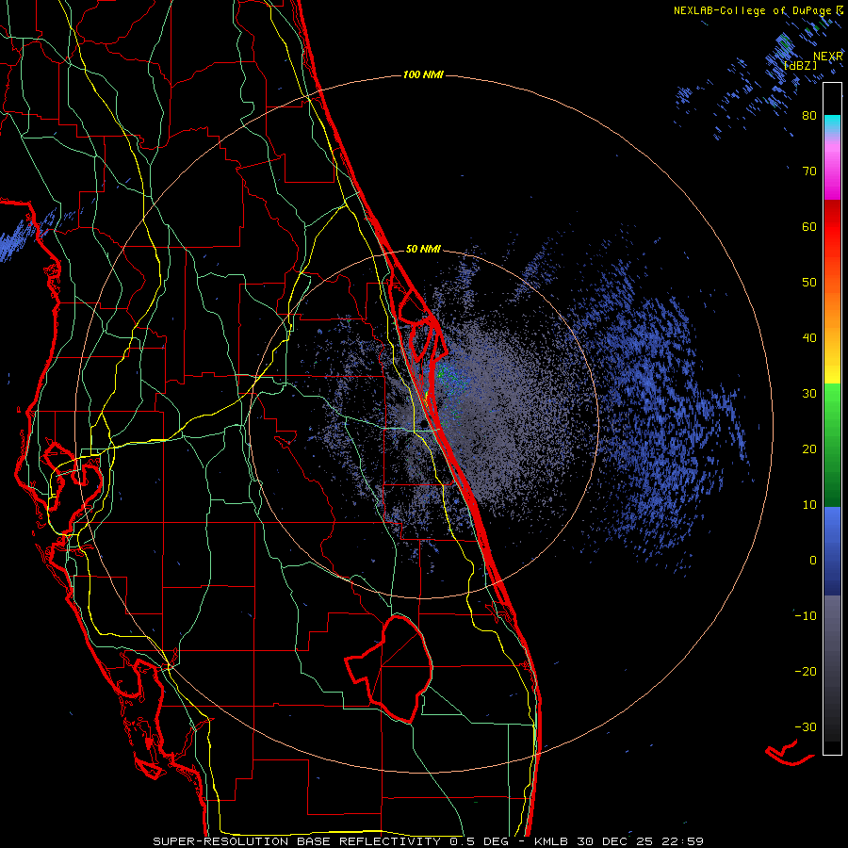Click inside the Lake Okeechobee outline
Viewport: 848px width, 848px height.
[x=399, y=668]
